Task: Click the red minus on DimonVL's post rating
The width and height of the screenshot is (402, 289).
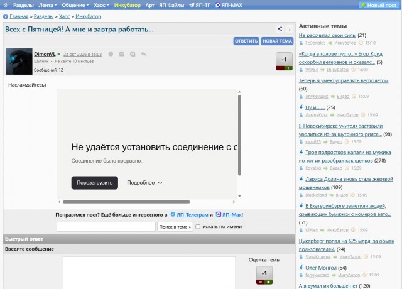Action: tap(280, 68)
